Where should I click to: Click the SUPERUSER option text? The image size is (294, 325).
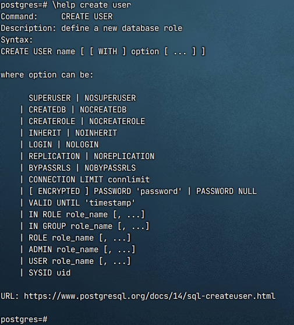49,98
